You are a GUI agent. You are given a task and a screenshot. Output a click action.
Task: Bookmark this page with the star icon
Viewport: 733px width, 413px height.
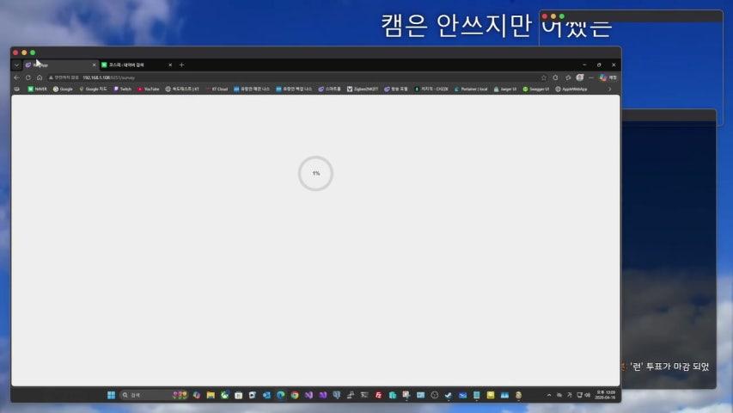point(544,77)
